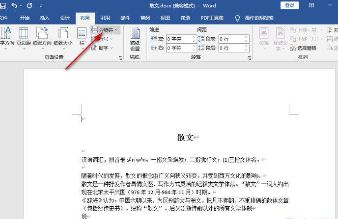Screen dimensions: 338x219
Task: Select the 布局 tab
Action: [85, 18]
